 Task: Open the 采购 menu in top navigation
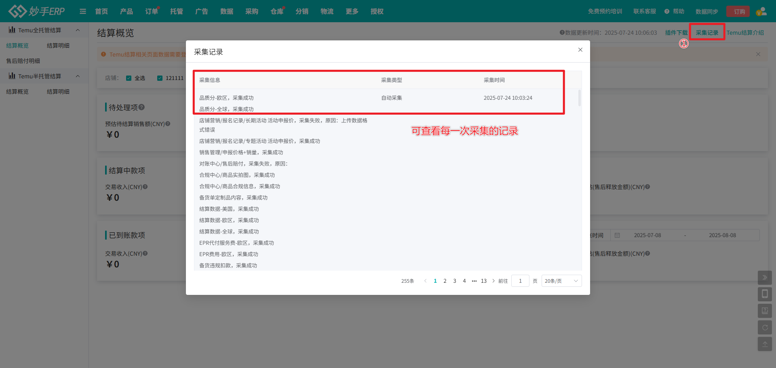251,11
